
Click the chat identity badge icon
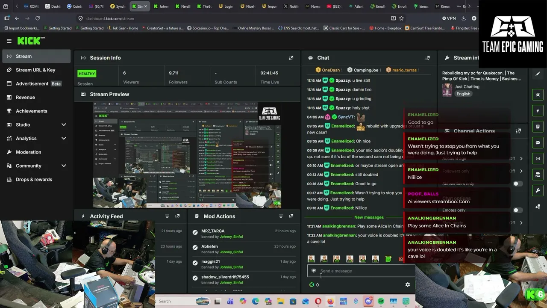tap(314, 271)
